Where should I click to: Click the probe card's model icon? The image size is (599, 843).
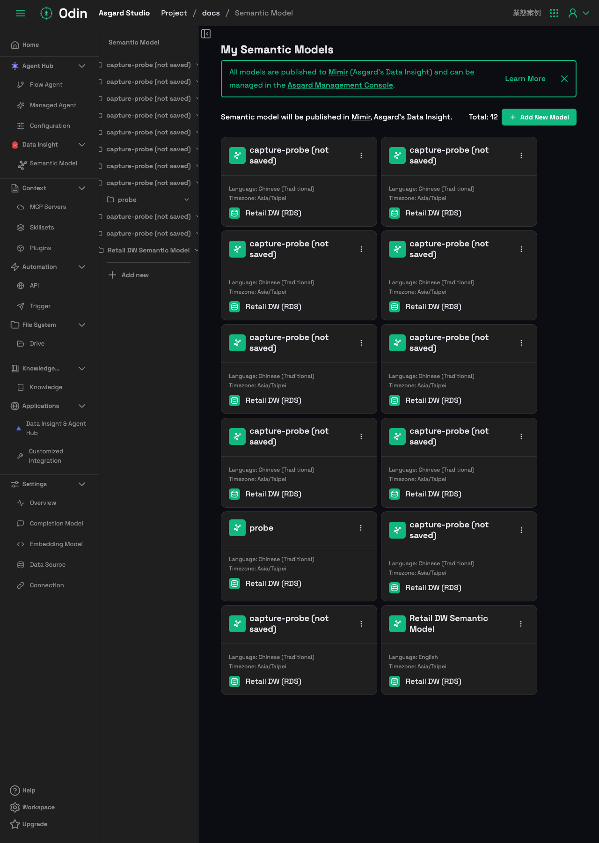pyautogui.click(x=237, y=528)
